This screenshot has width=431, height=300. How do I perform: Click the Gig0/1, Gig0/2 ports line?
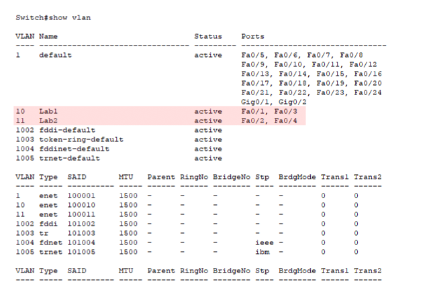pyautogui.click(x=273, y=102)
